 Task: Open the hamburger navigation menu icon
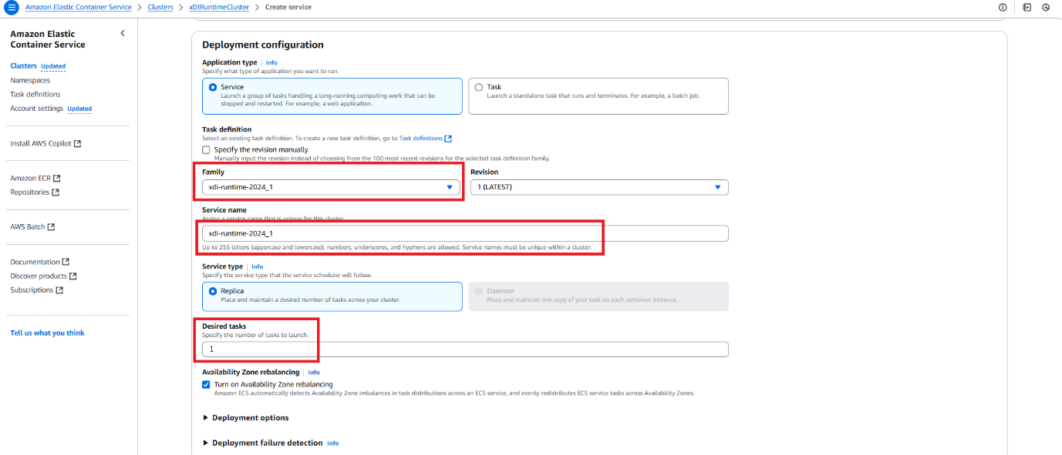tap(11, 7)
